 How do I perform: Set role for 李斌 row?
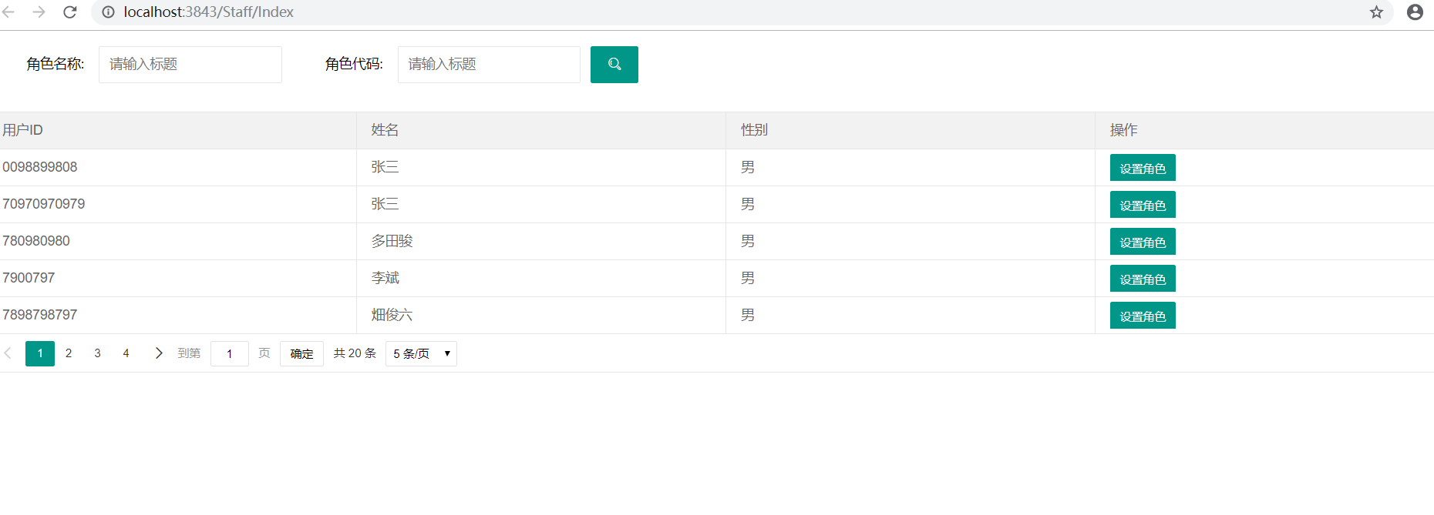pos(1142,279)
